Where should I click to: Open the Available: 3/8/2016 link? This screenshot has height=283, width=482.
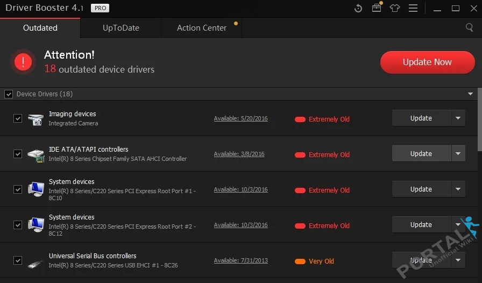coord(239,154)
